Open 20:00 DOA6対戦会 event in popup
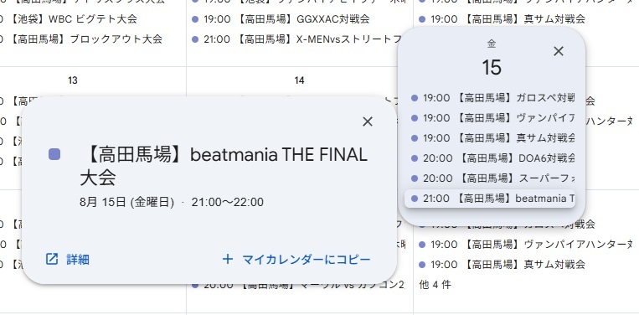 click(490, 158)
